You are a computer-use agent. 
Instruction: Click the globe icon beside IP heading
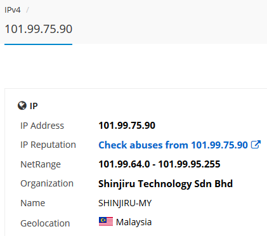pos(22,106)
